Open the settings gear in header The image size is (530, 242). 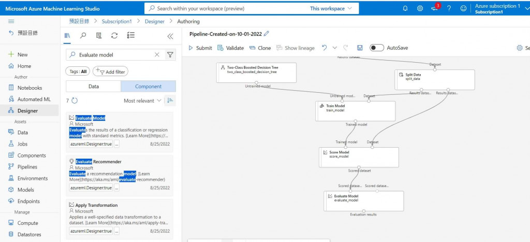coord(420,8)
